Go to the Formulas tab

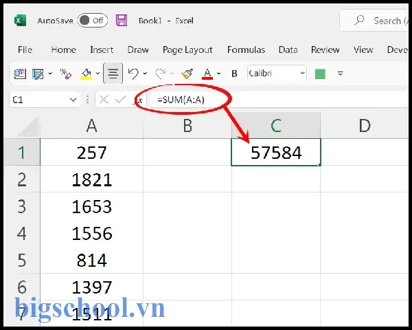pyautogui.click(x=247, y=49)
